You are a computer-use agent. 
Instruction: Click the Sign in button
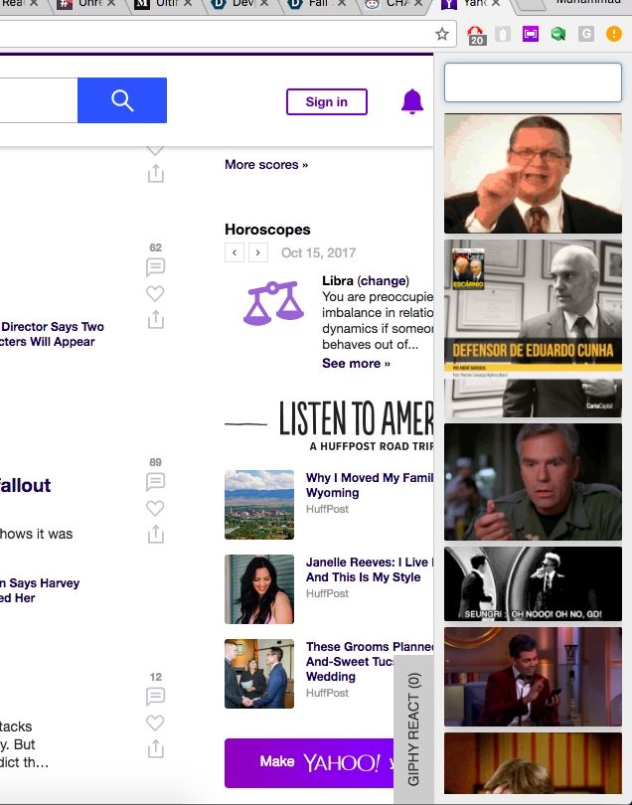click(x=327, y=101)
